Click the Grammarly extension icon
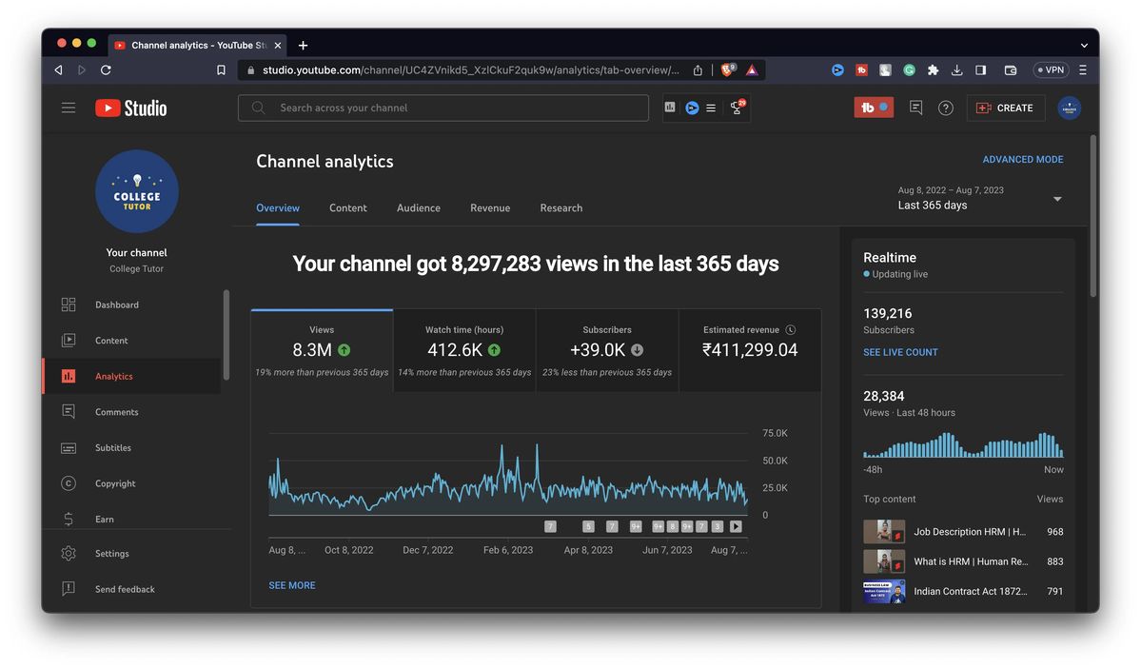1141x668 pixels. pyautogui.click(x=909, y=69)
